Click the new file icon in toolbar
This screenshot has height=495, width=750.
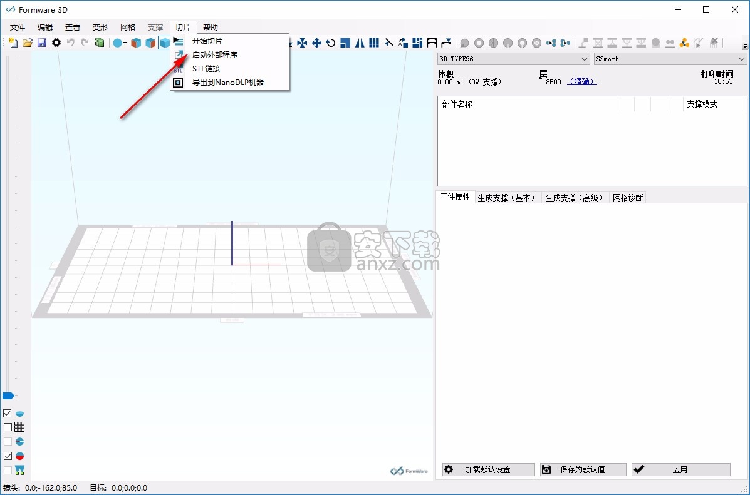click(13, 43)
